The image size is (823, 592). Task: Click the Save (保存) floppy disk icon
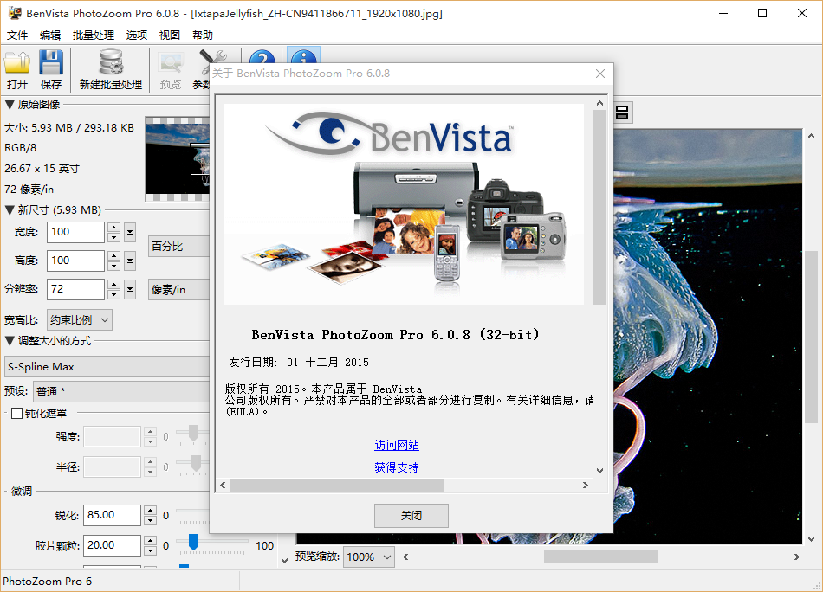coord(51,64)
